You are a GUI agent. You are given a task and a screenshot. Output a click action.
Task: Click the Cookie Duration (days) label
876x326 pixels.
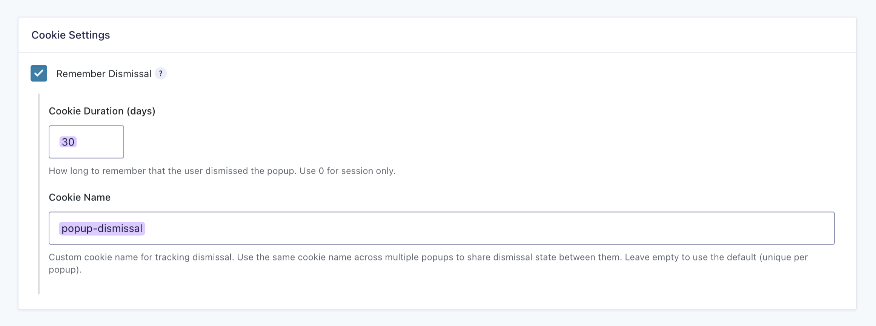point(102,111)
